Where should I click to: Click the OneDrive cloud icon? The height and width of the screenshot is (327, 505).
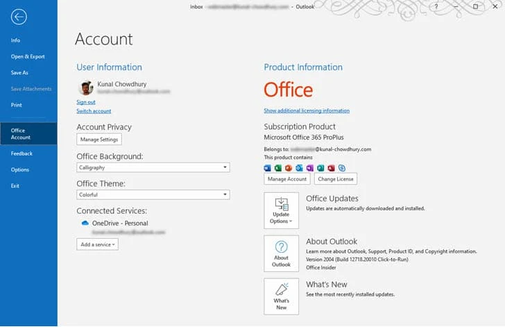(85, 223)
